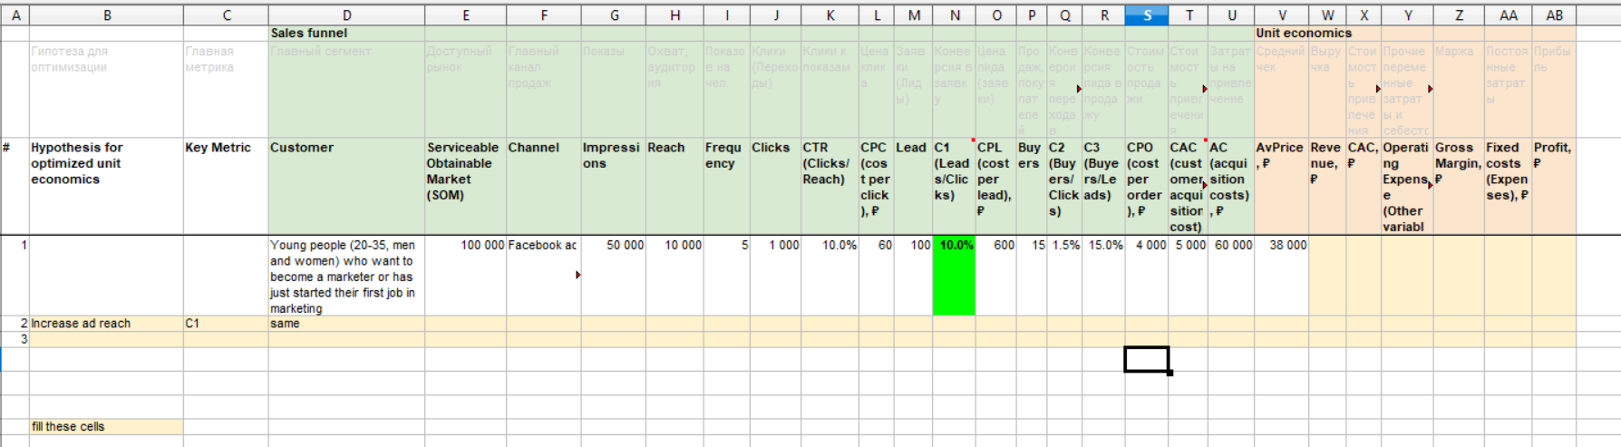Click the 'Fixed costs (Expenses)' header cell
Viewport: 1621px width, 447px height.
(1508, 186)
